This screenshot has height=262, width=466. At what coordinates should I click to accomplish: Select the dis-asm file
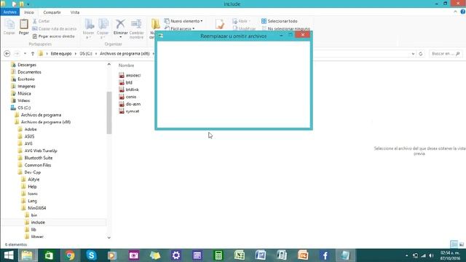[x=133, y=104]
